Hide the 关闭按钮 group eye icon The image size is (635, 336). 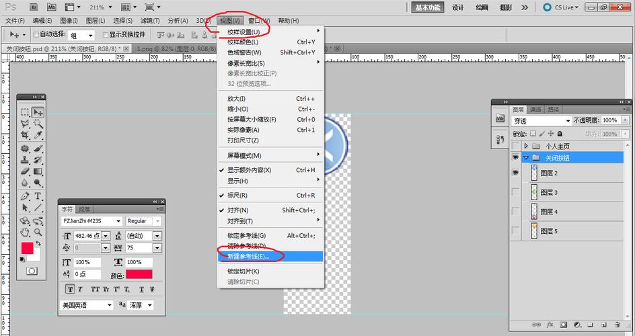point(515,157)
